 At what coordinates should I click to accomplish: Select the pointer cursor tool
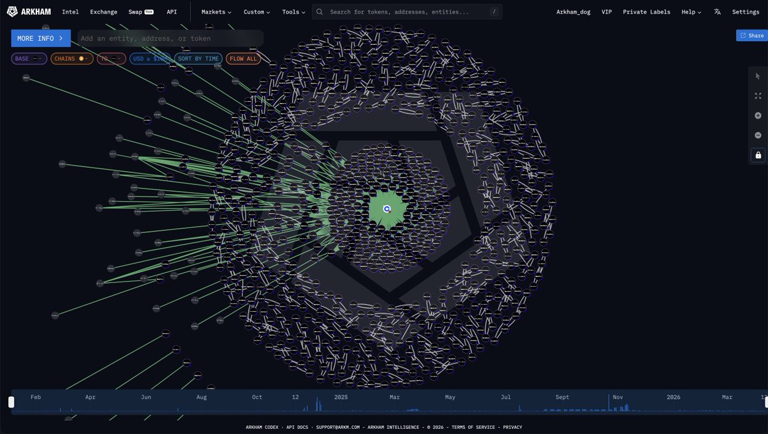pyautogui.click(x=758, y=76)
